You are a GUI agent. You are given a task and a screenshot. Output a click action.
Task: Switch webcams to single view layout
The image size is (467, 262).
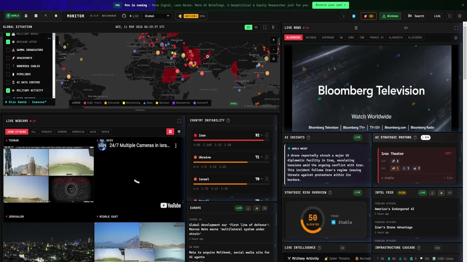[179, 131]
